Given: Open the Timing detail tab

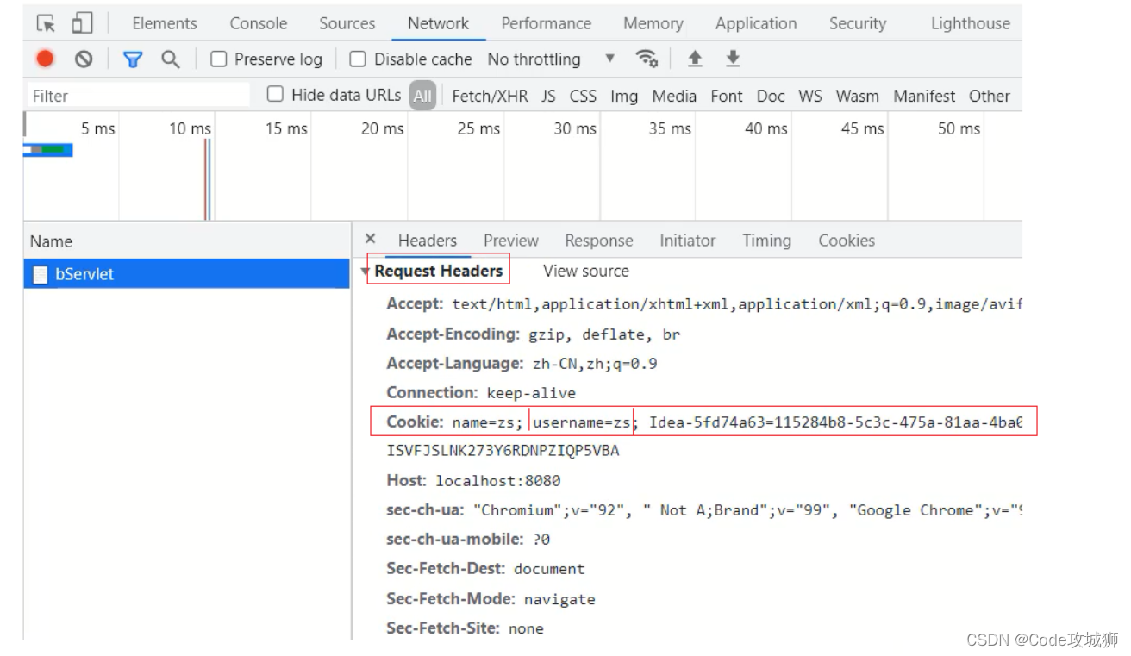Looking at the screenshot, I should [766, 241].
